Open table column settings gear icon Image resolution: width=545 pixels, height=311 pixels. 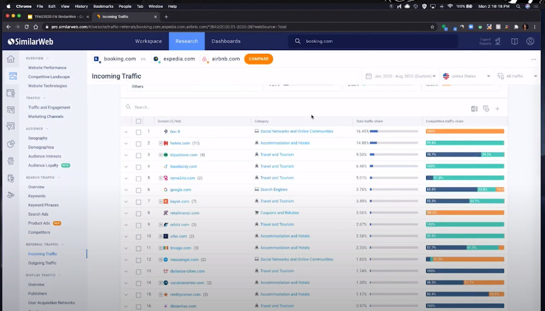pos(486,109)
